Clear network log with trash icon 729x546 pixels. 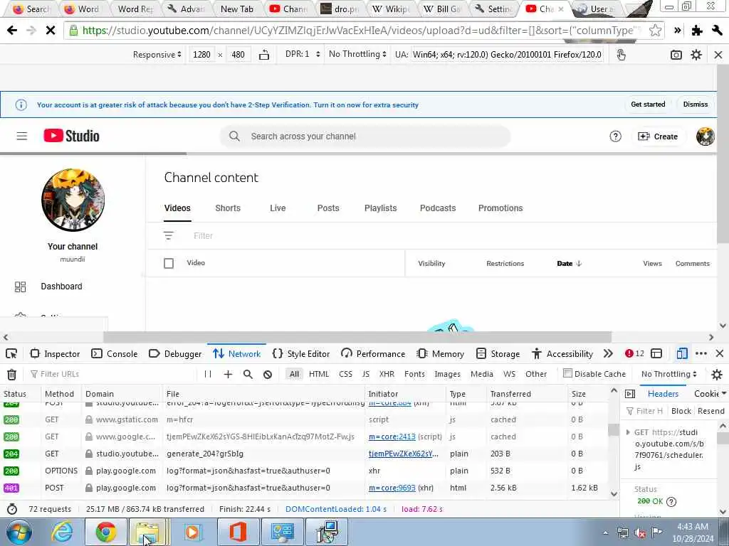[x=11, y=374]
